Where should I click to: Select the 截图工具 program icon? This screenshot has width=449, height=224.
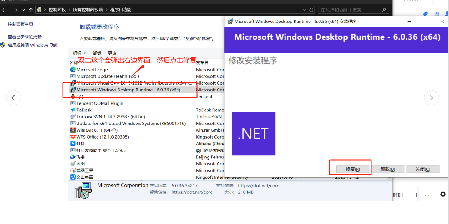73,171
